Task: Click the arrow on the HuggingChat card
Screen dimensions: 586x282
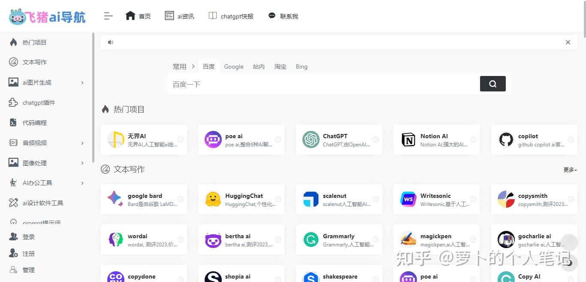Action: (x=278, y=199)
